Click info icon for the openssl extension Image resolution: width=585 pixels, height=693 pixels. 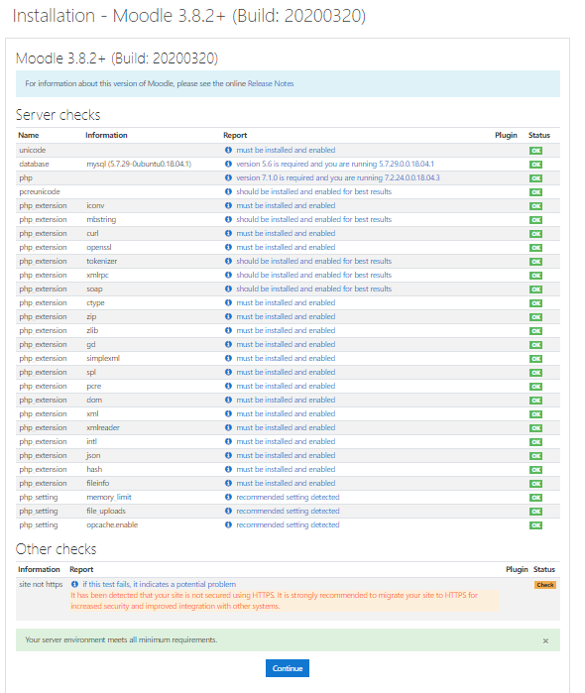click(x=228, y=247)
